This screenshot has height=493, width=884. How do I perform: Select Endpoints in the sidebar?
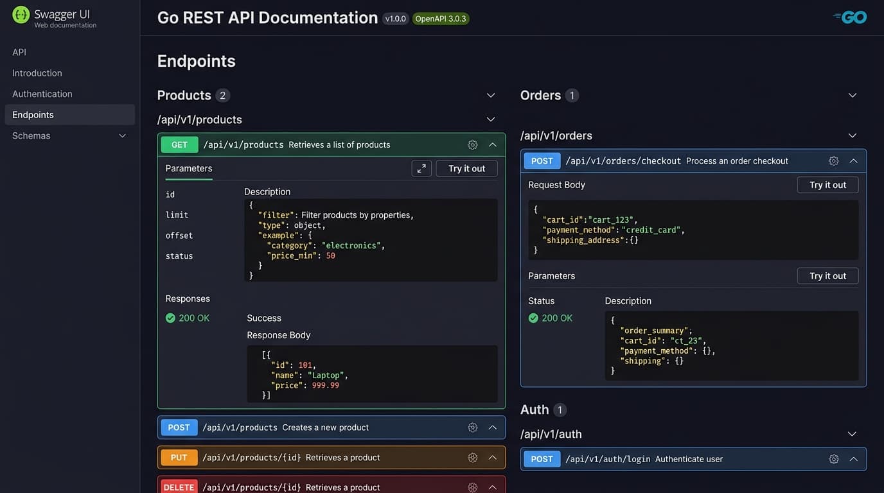click(x=70, y=115)
